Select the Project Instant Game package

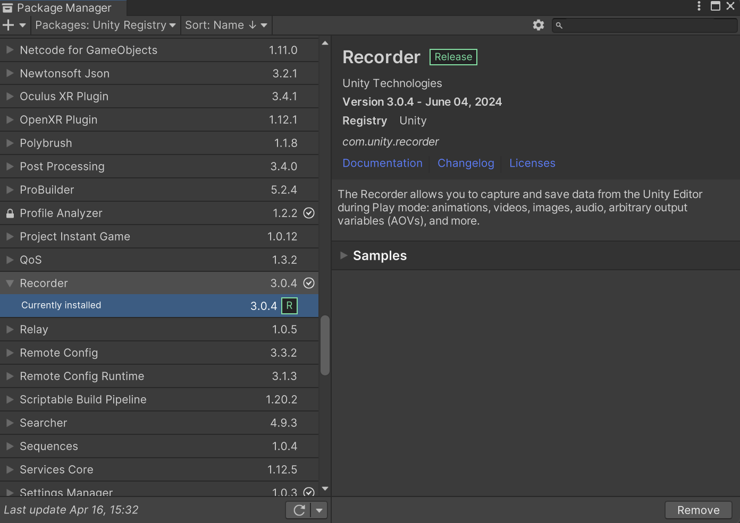coord(159,236)
